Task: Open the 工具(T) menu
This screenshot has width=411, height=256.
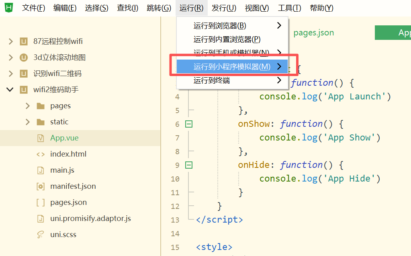Action: tap(289, 8)
